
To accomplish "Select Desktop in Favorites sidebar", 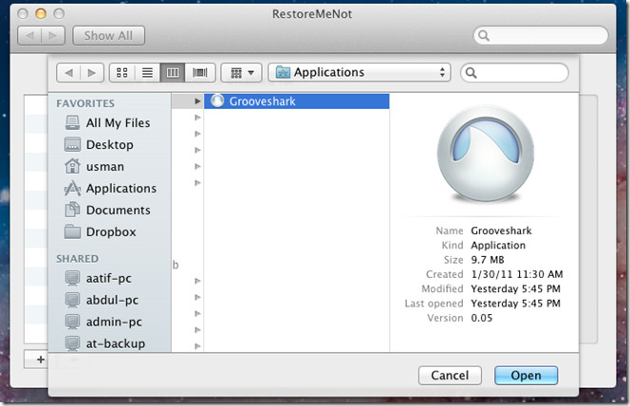I will click(x=110, y=144).
